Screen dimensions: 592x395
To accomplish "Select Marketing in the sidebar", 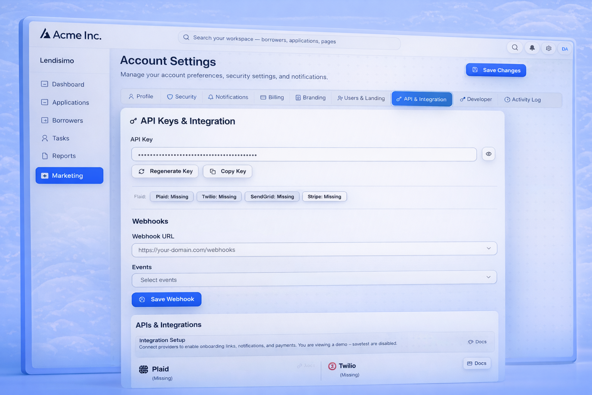I will point(69,176).
